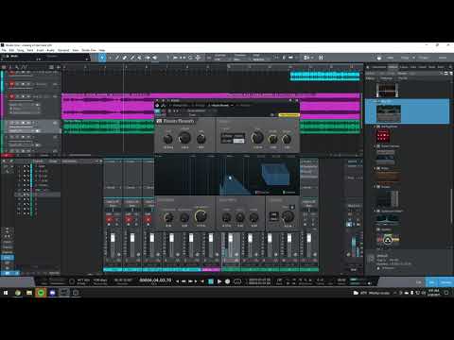Switch to the Pool tab in the browser
Image resolution: width=454 pixels, height=340 pixels.
coord(441,67)
